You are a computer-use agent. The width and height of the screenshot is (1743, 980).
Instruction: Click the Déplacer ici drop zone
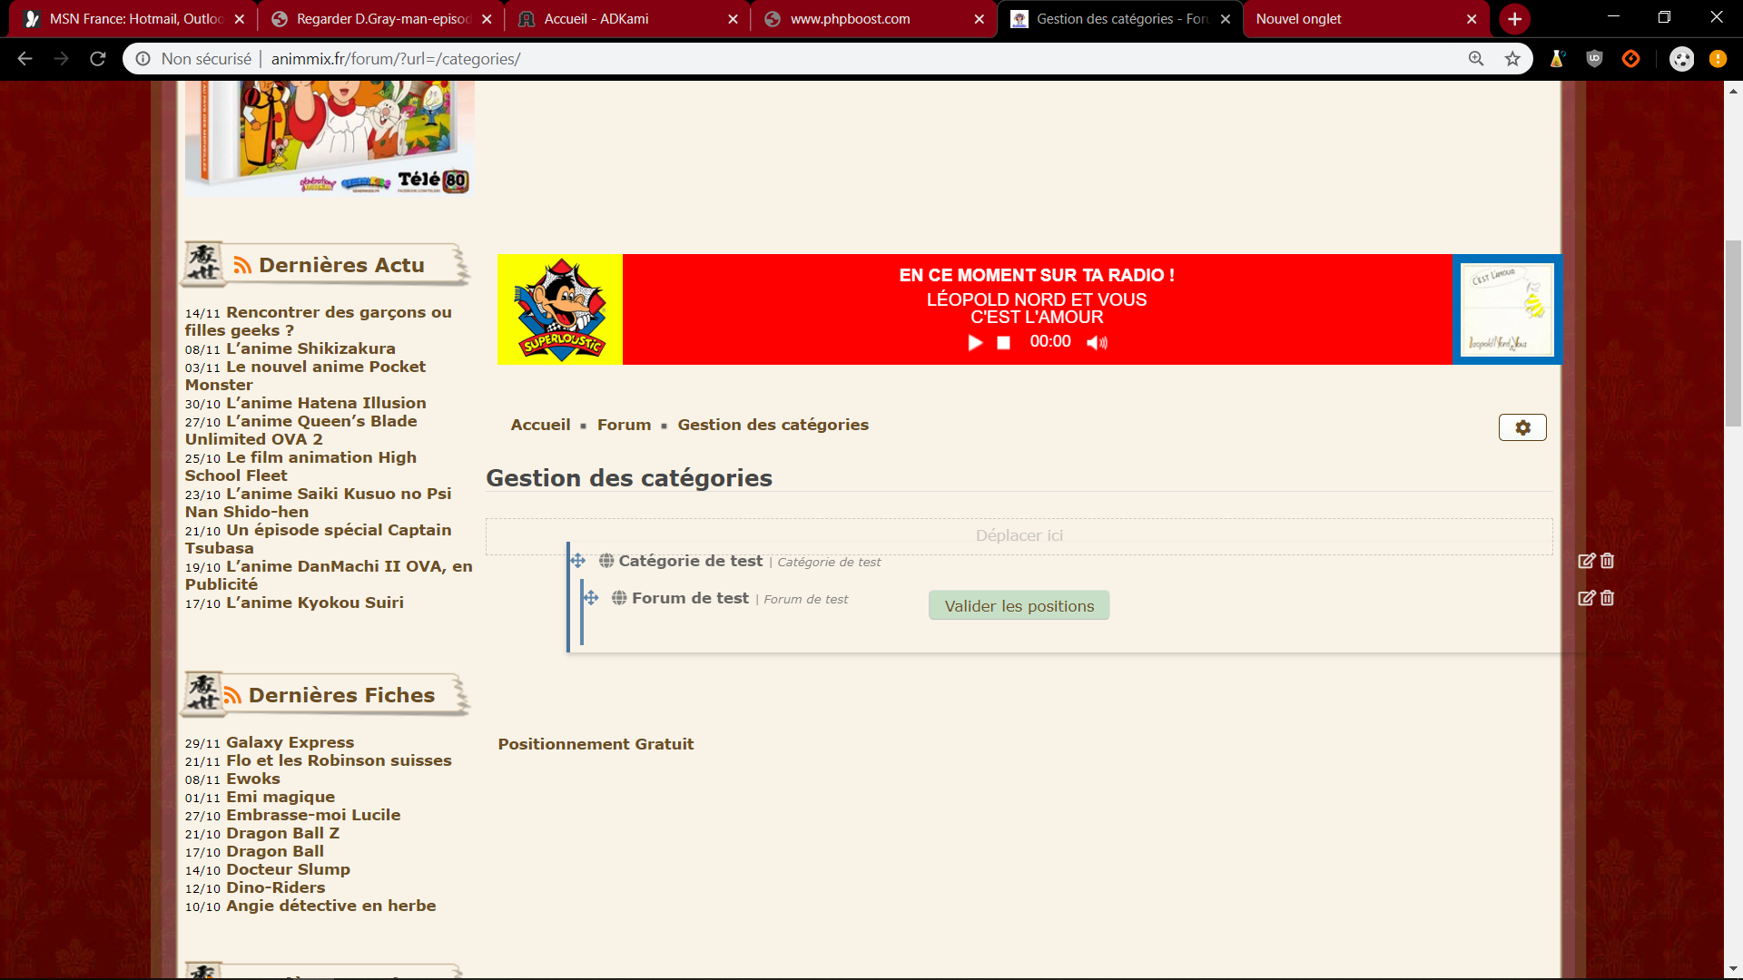(x=1019, y=535)
